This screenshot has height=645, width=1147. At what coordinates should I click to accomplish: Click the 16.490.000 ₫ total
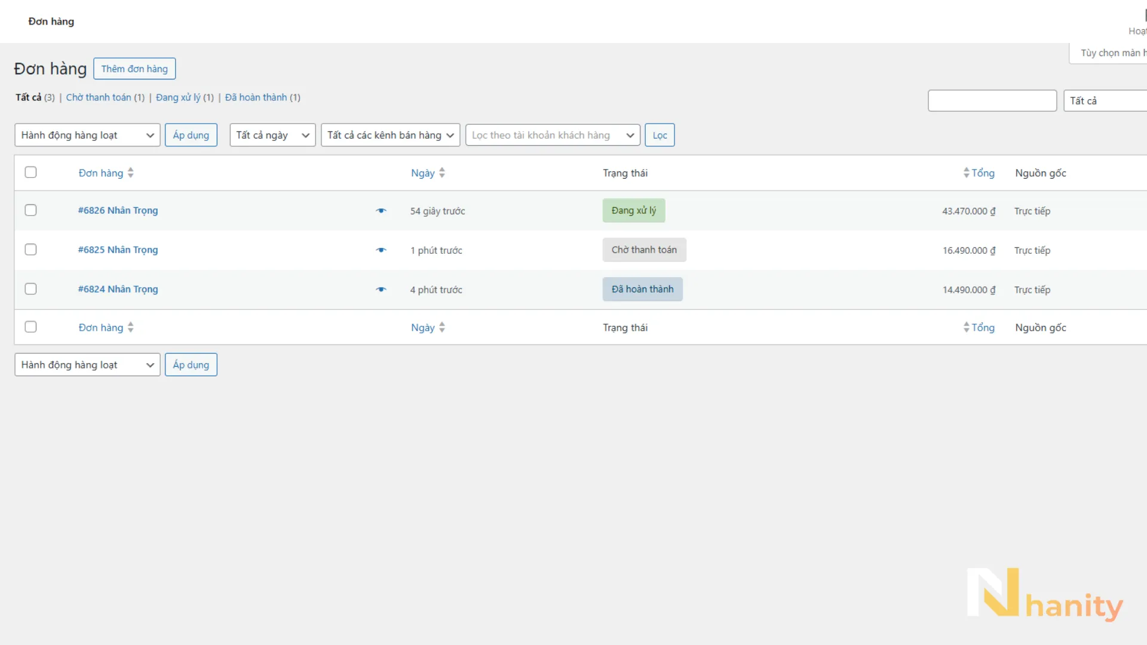click(969, 250)
